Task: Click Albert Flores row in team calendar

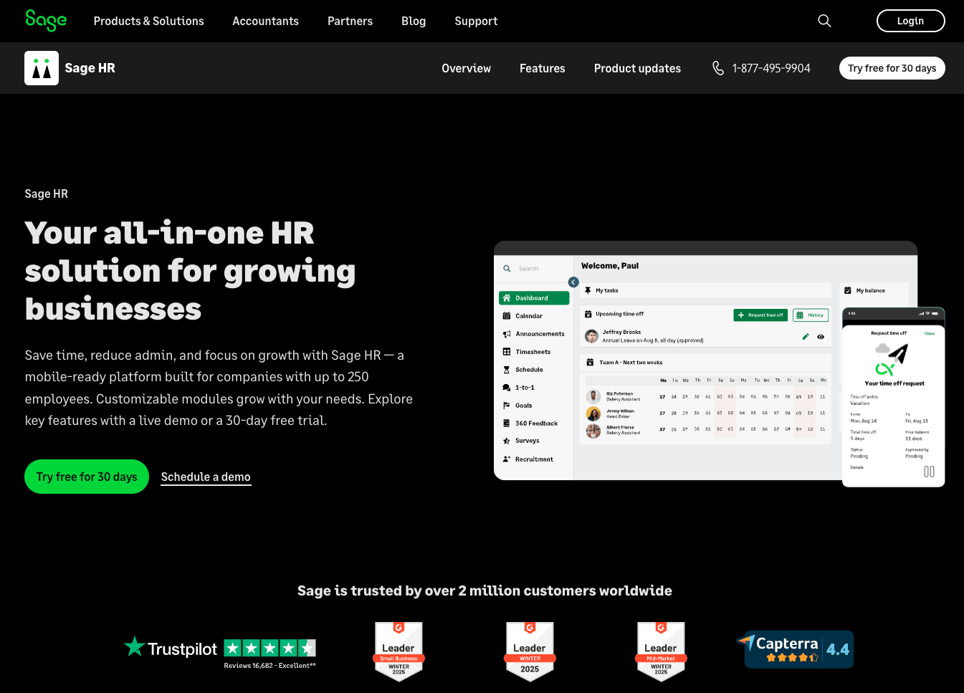Action: pos(706,430)
